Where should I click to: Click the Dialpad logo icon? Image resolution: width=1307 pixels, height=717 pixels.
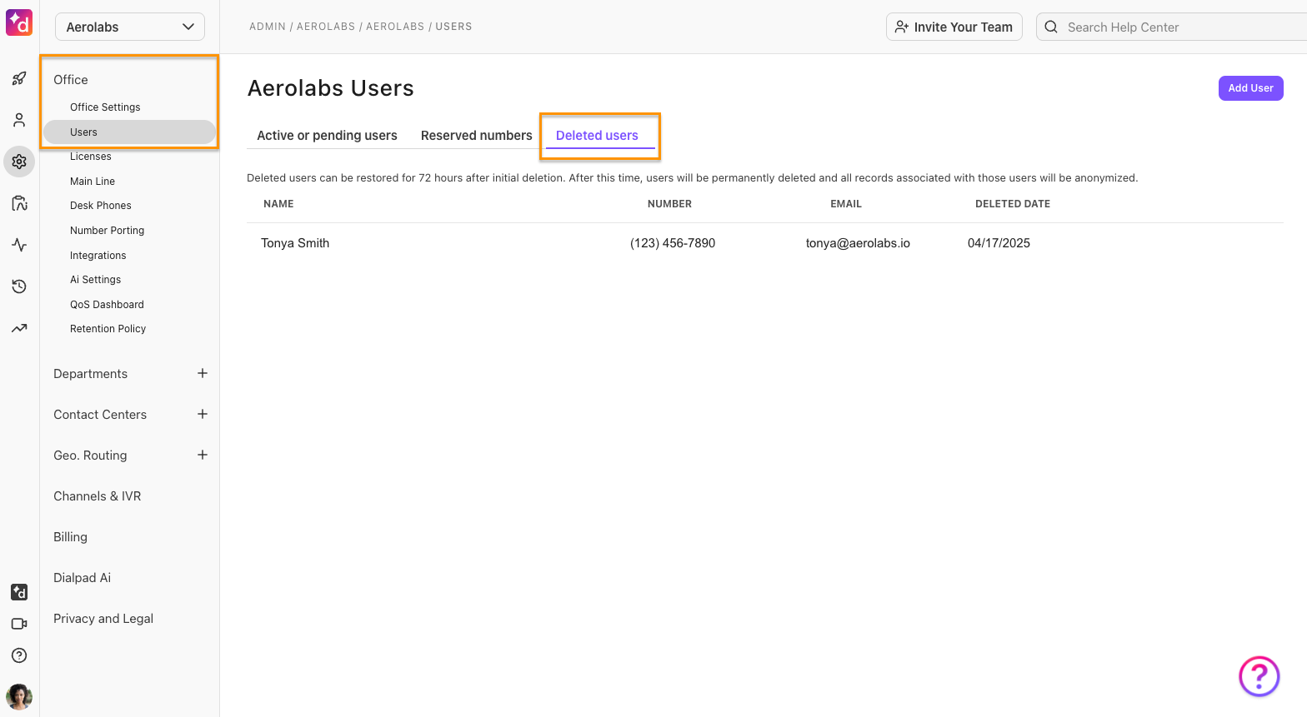(19, 22)
